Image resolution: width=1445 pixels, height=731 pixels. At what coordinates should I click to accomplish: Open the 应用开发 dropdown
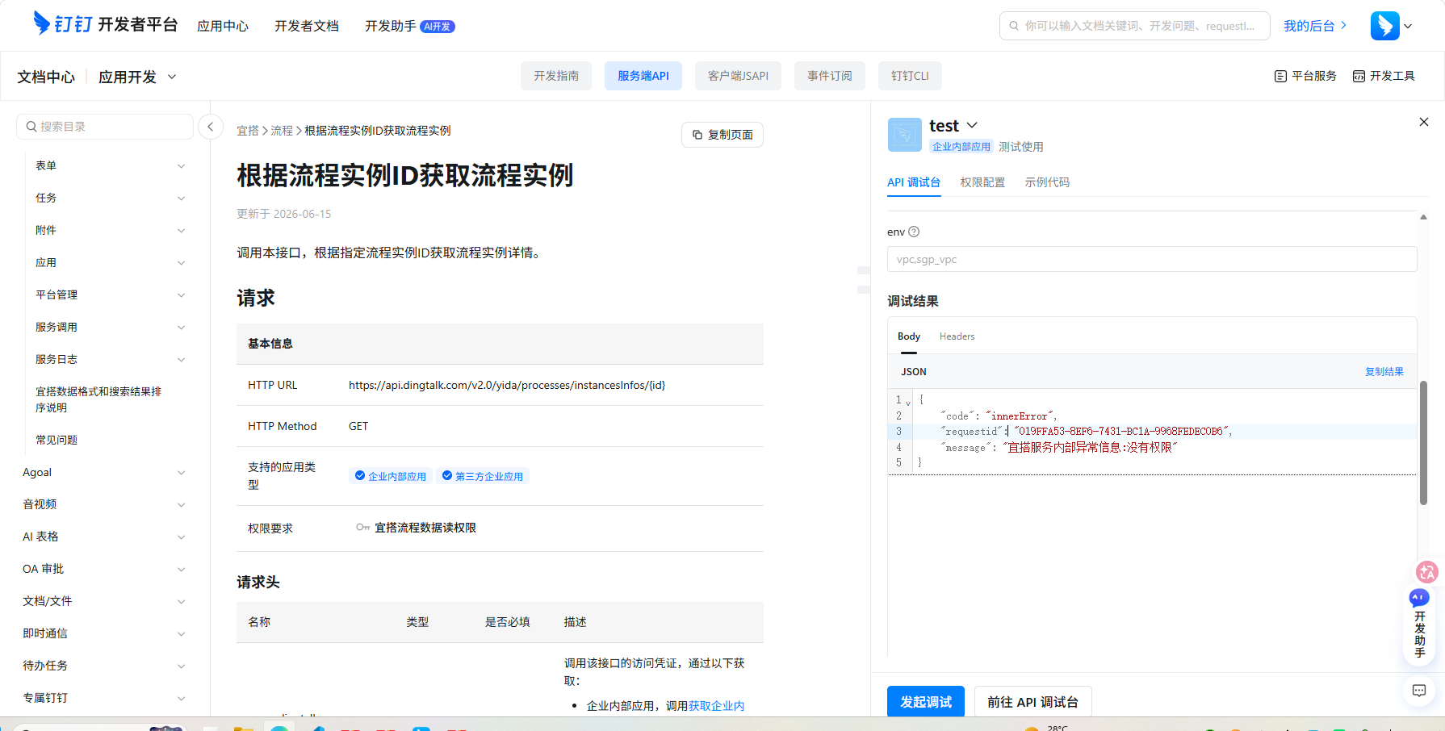tap(137, 77)
